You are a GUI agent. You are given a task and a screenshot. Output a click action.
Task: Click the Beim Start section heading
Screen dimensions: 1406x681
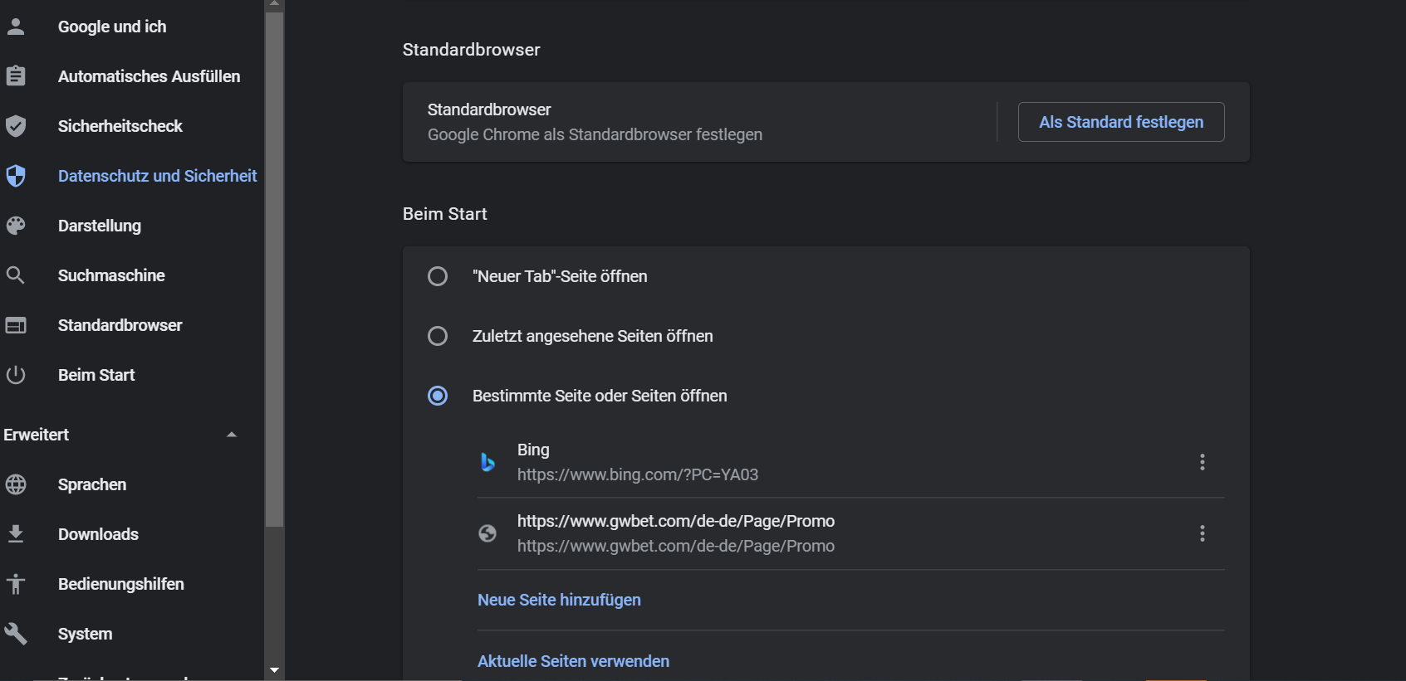[445, 214]
